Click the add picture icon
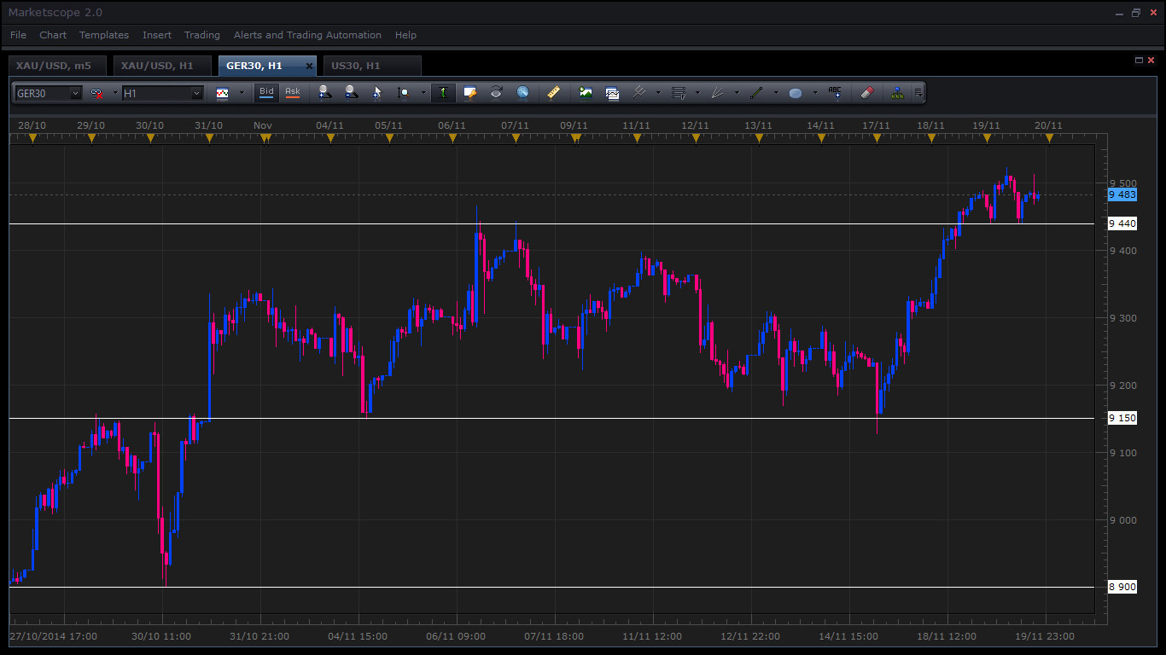 tap(586, 92)
